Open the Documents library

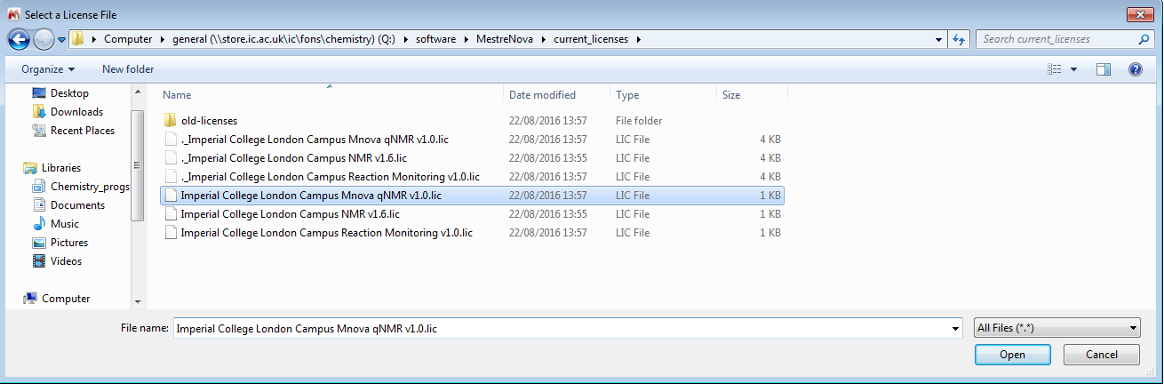77,205
